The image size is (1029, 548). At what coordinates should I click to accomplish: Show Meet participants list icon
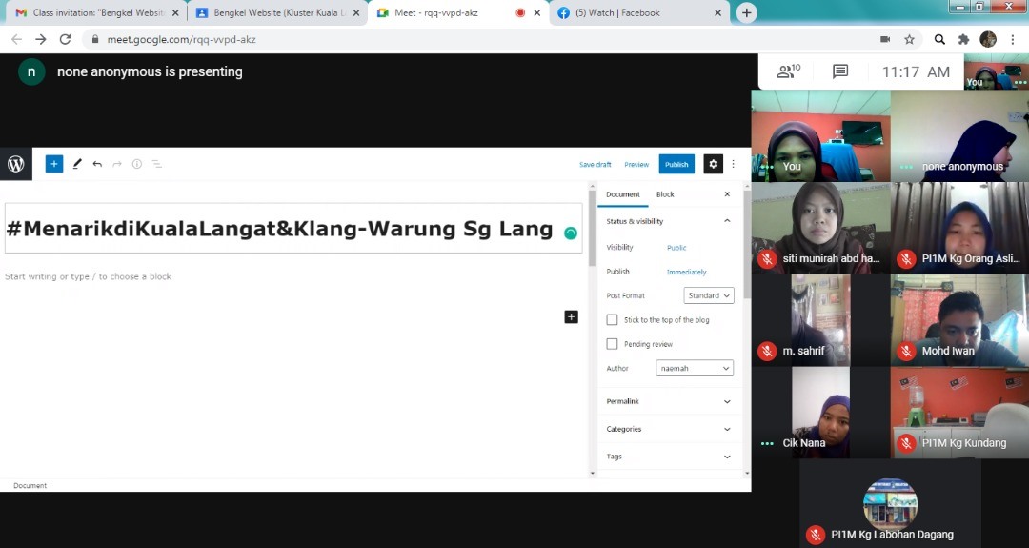(788, 71)
